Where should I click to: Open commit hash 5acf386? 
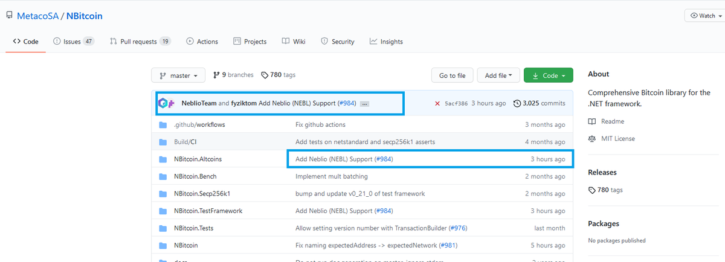tap(456, 103)
